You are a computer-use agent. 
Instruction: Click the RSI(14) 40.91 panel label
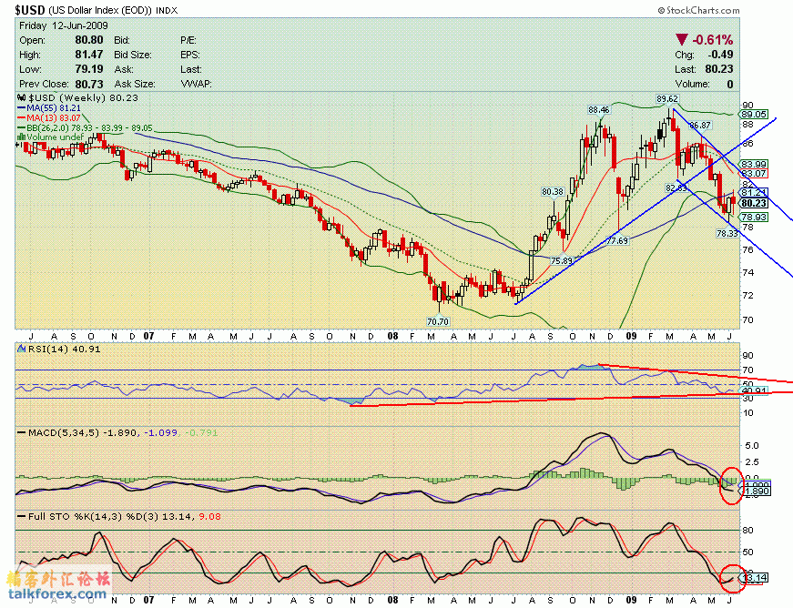pyautogui.click(x=64, y=349)
